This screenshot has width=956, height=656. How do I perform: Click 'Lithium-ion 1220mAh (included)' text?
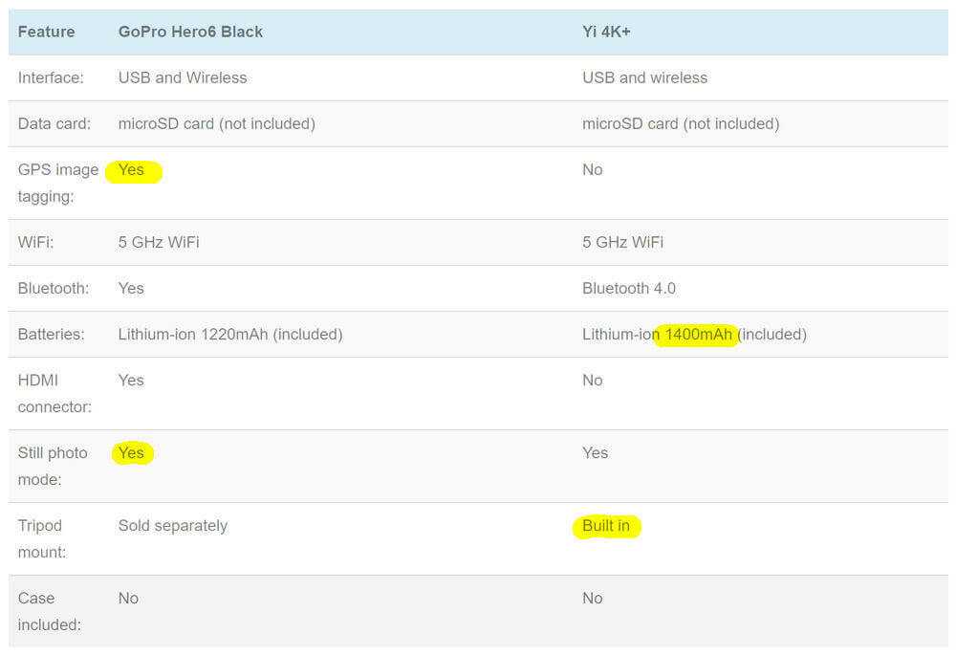[230, 334]
